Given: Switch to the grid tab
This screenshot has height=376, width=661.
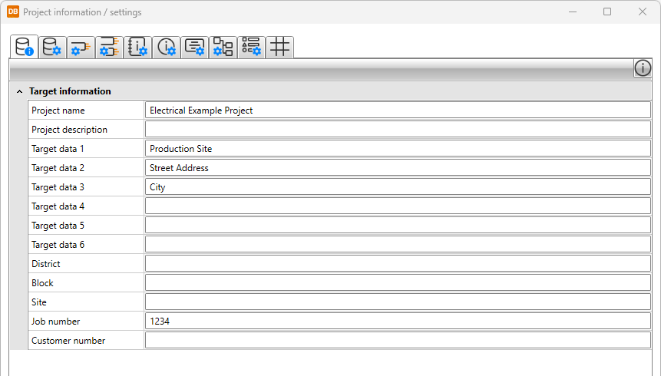Looking at the screenshot, I should click(279, 47).
